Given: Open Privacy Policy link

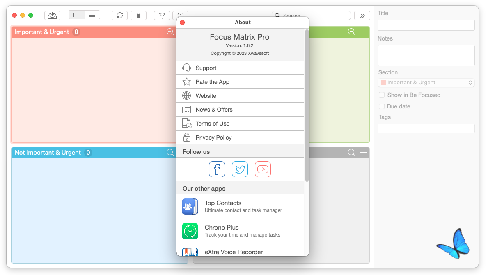Looking at the screenshot, I should (240, 137).
